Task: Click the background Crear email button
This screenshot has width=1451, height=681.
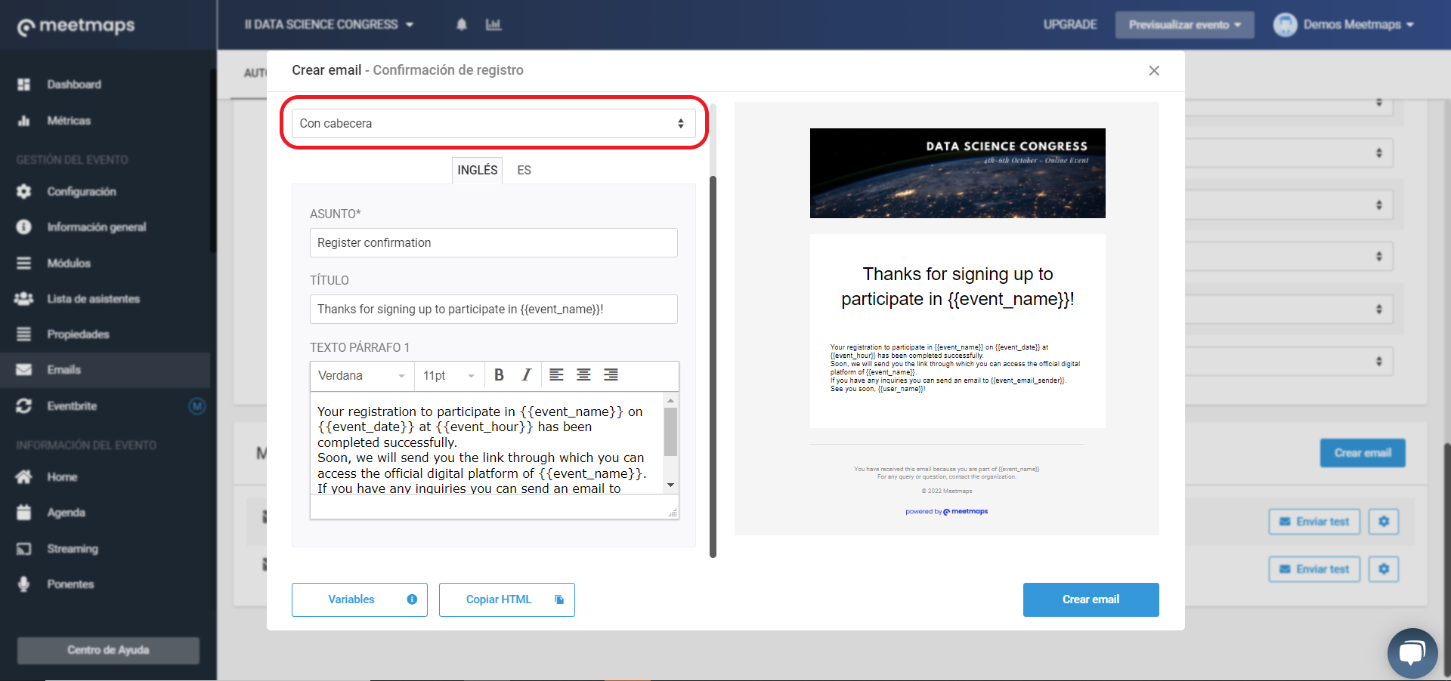Action: point(1363,453)
